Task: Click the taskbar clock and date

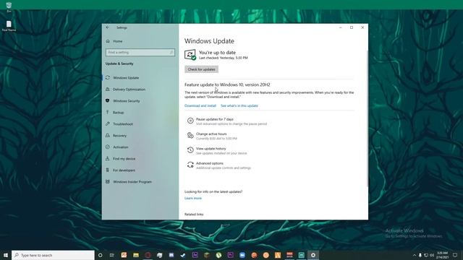Action: pyautogui.click(x=442, y=255)
